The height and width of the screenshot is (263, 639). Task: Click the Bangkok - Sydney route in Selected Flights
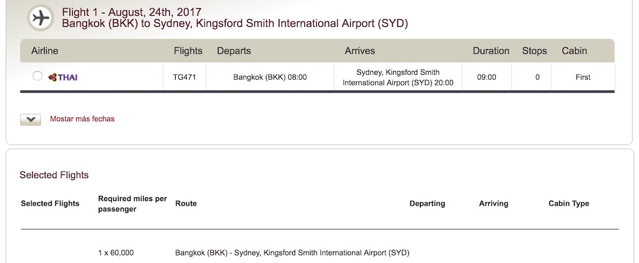tap(292, 253)
